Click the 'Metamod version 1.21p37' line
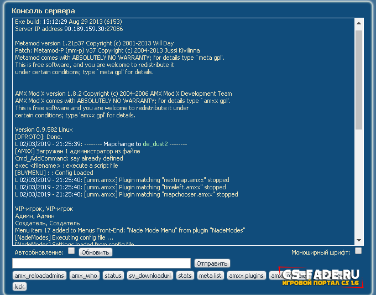 tap(94, 43)
